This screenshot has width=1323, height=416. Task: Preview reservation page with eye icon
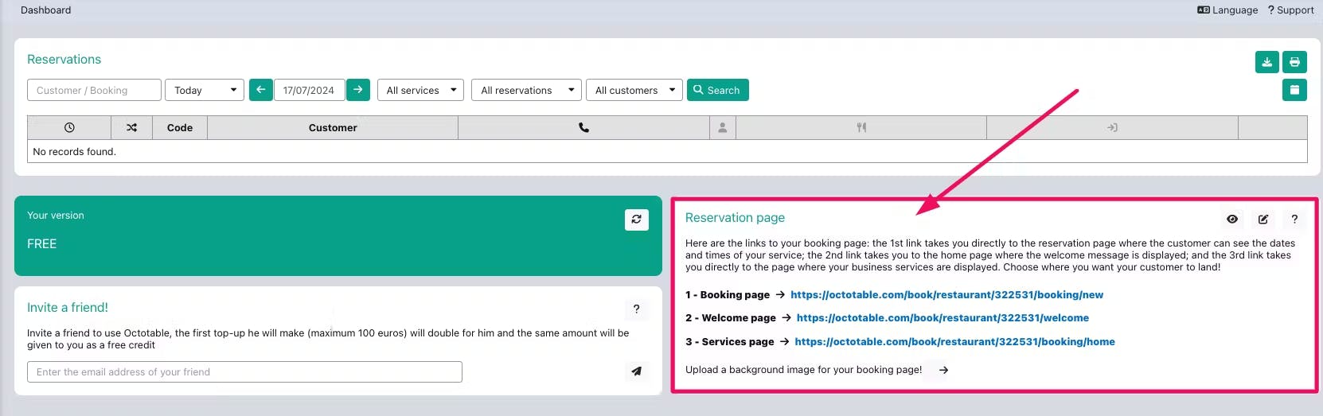coord(1232,220)
